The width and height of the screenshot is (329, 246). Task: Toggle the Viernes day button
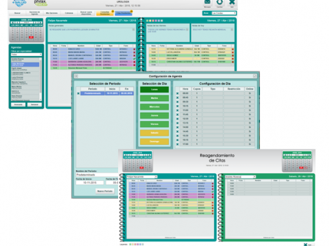pos(154,124)
